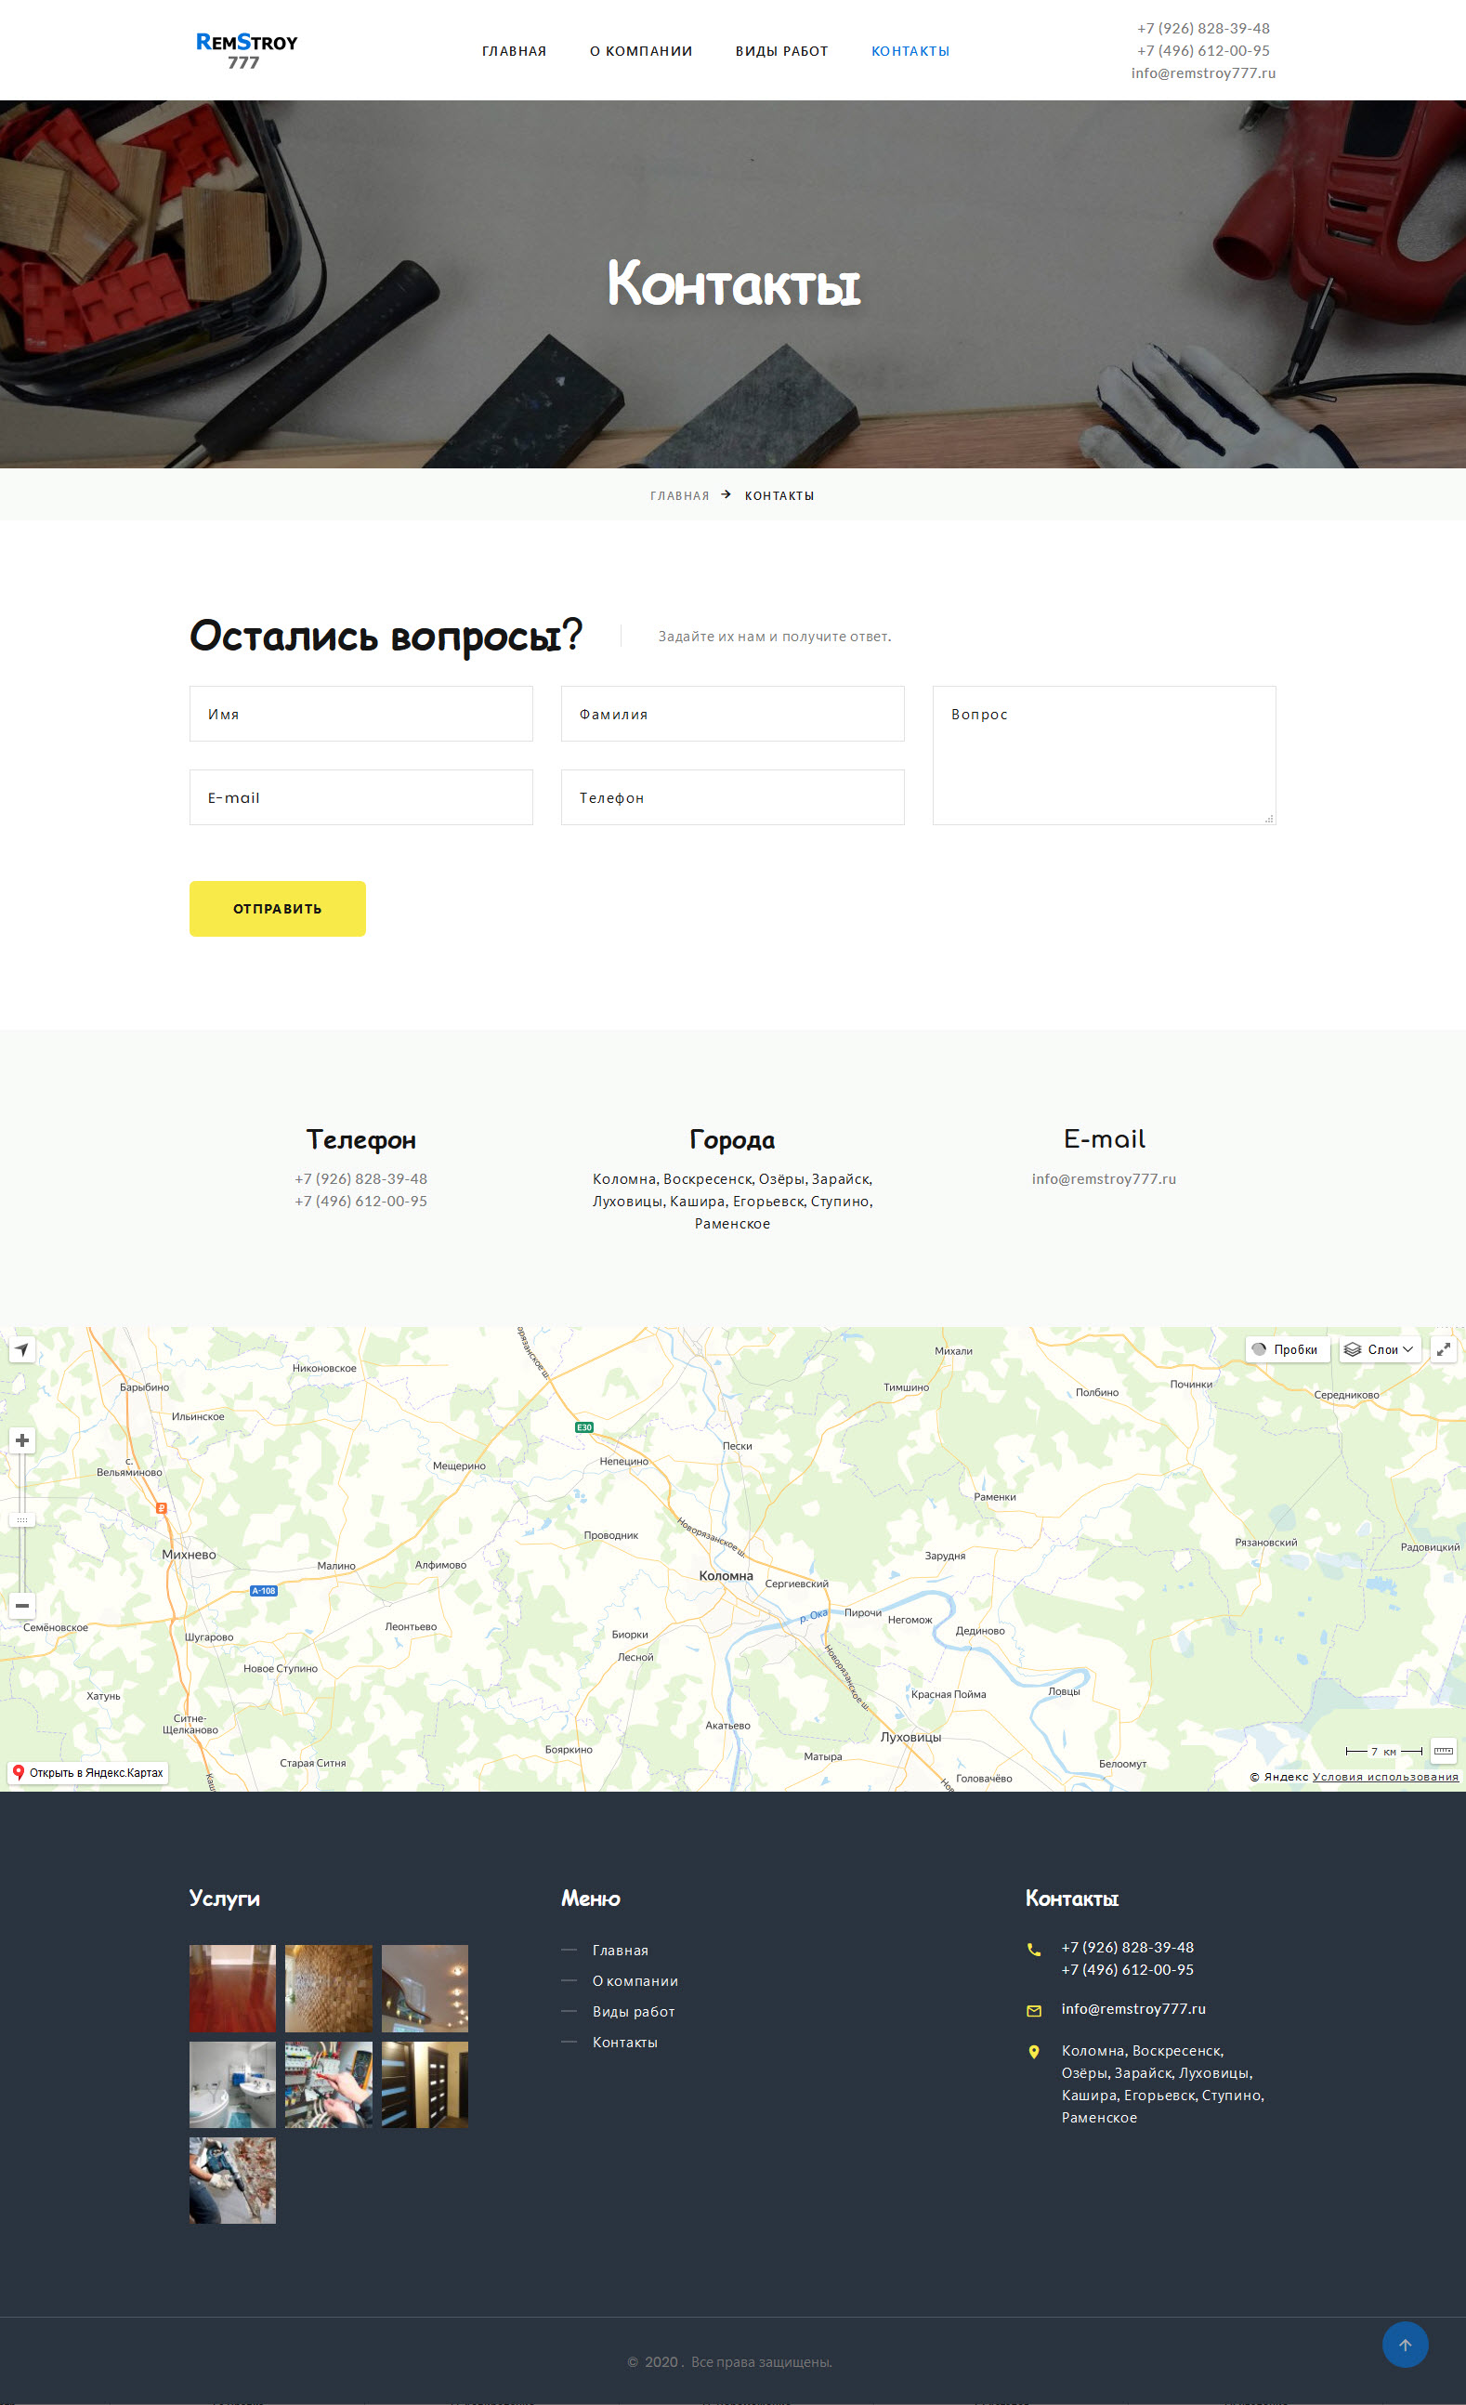Expand the map to fullscreen

tap(1443, 1350)
